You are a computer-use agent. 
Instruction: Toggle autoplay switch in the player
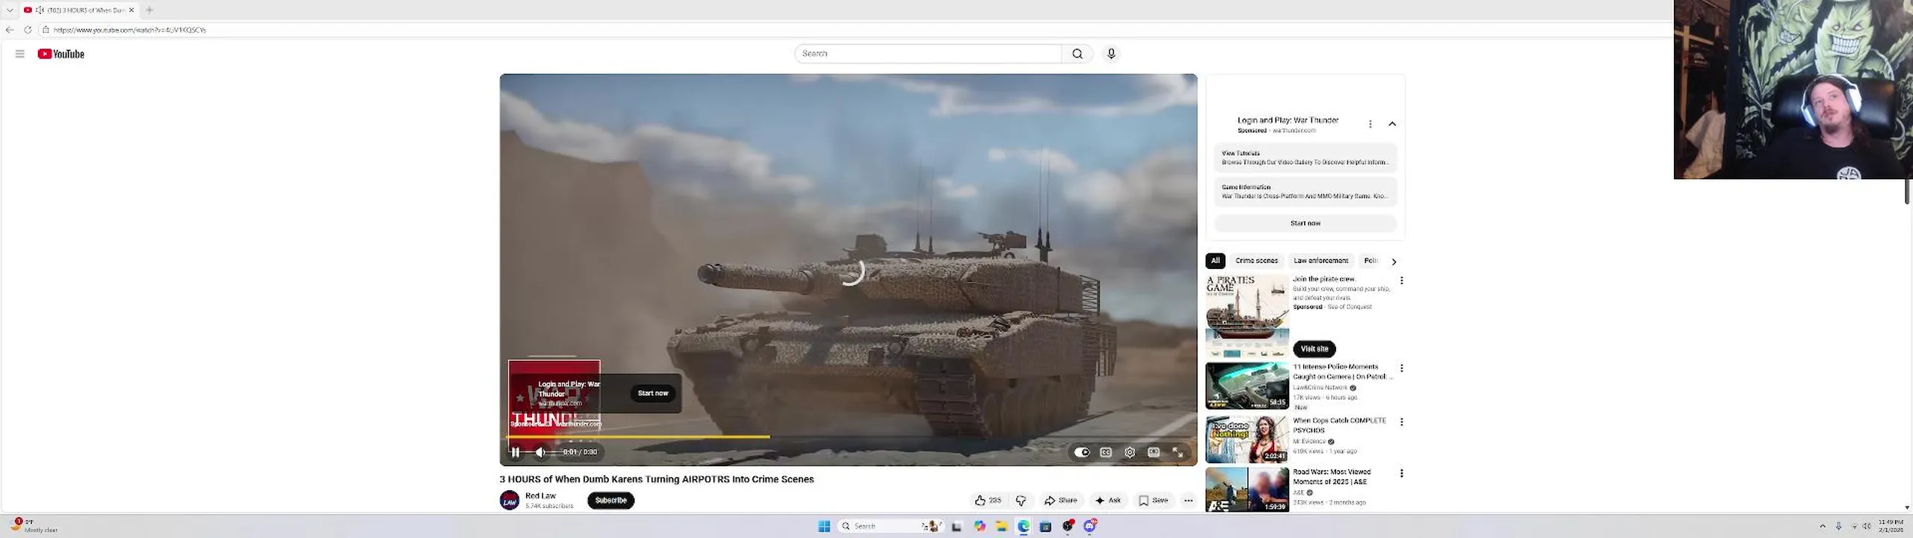coord(1081,452)
